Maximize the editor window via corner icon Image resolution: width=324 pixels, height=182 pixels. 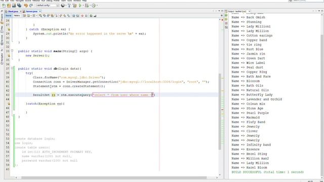(222, 11)
